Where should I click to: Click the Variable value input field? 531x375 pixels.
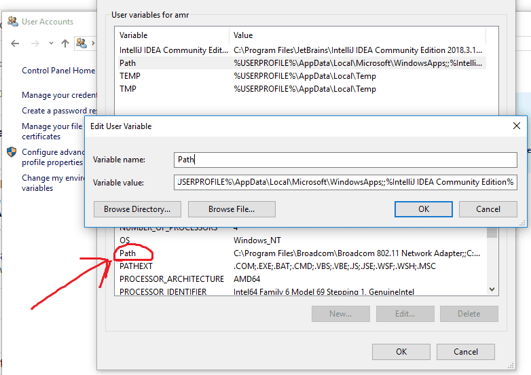pyautogui.click(x=346, y=182)
